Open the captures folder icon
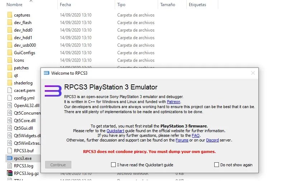This screenshot has width=282, height=181. pyautogui.click(x=10, y=15)
